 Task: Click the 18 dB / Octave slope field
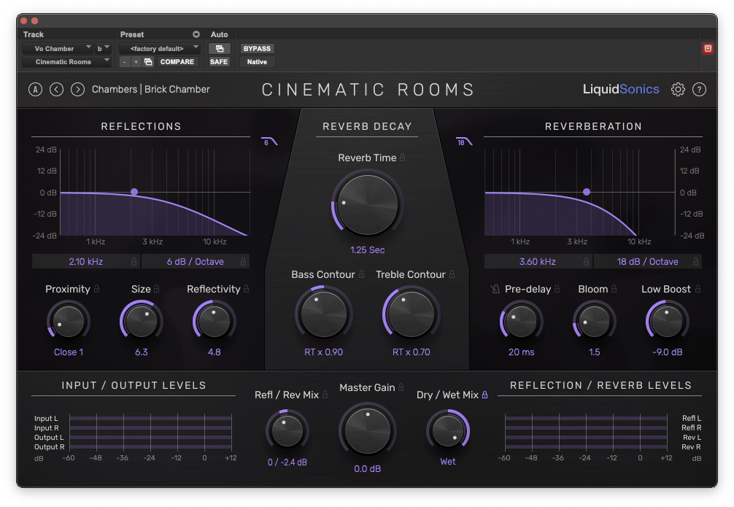(x=647, y=261)
